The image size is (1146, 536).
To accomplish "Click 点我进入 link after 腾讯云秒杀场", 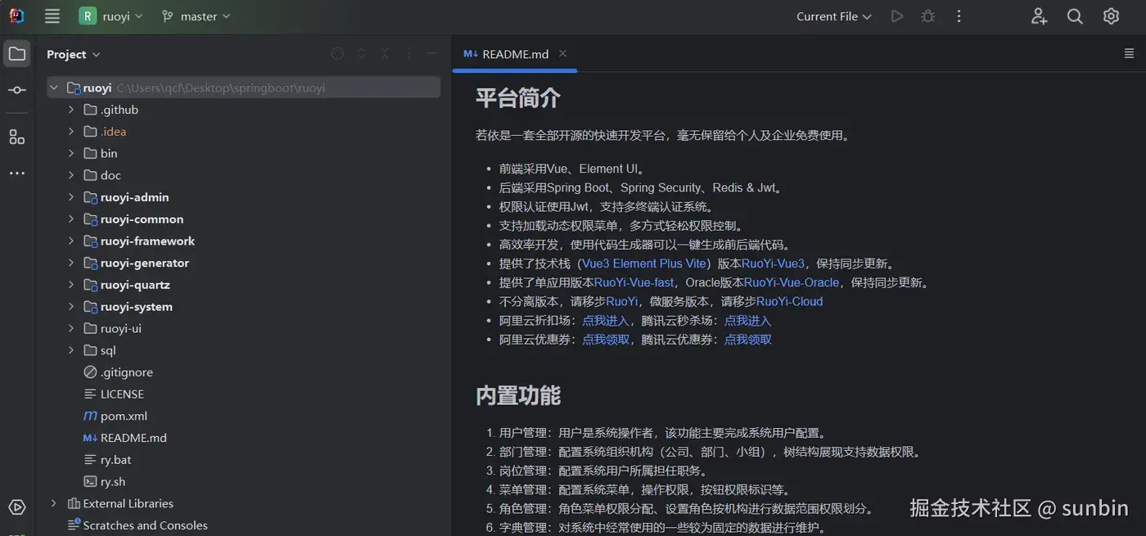I will tap(748, 320).
